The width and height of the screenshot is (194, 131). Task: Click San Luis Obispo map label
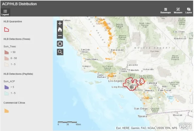coord(85,51)
